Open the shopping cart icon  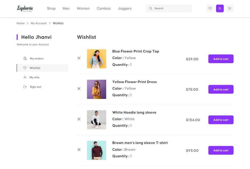click(x=229, y=9)
